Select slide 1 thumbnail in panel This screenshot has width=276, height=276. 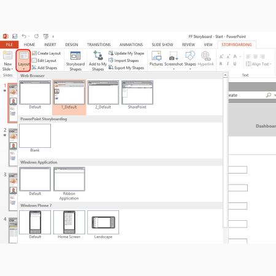coord(13,103)
